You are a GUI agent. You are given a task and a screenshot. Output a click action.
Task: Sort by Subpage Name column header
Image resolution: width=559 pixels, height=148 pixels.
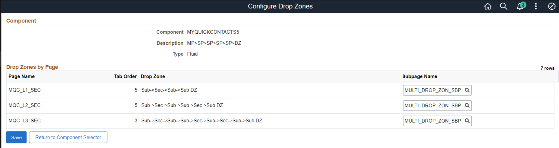click(x=420, y=77)
